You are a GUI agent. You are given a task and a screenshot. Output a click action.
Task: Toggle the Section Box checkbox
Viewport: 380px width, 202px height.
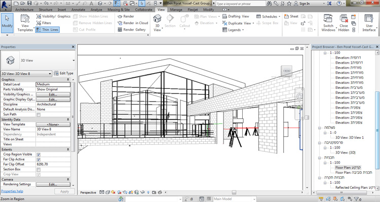tap(39, 170)
